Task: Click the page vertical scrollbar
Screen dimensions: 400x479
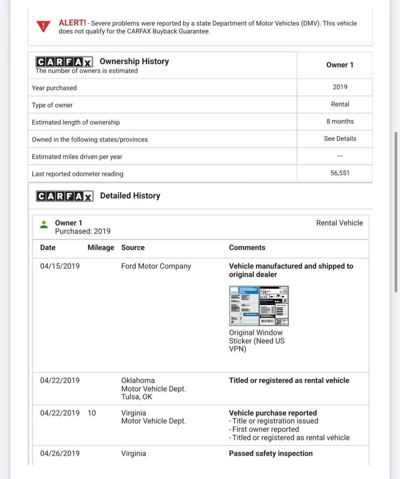Action: [396, 212]
